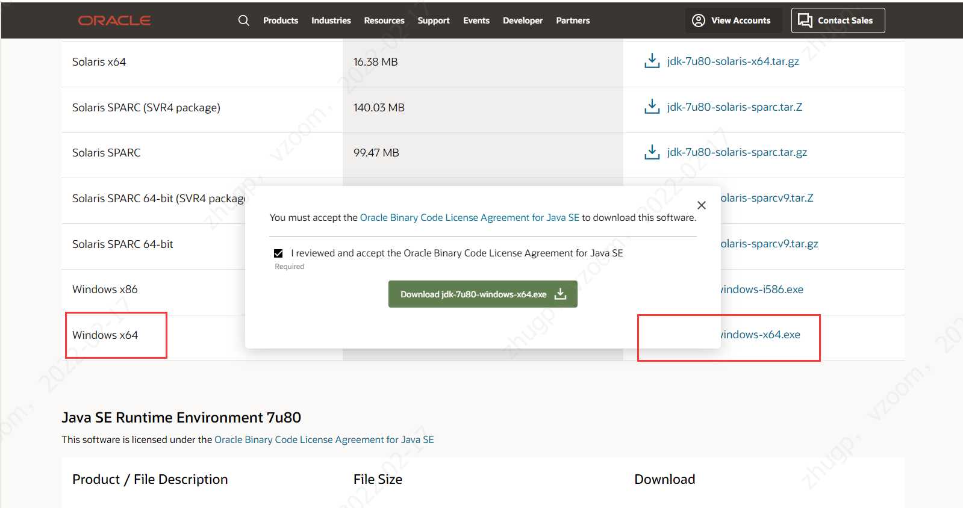Viewport: 963px width, 508px height.
Task: Download jdk-7u80-solaris-sparc.tar.gz link
Action: coord(737,152)
